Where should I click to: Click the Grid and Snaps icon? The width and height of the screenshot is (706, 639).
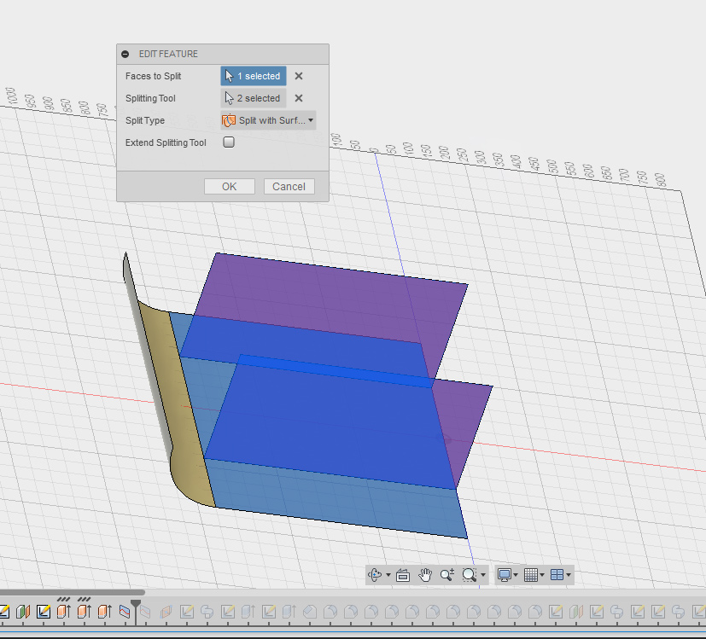(530, 575)
